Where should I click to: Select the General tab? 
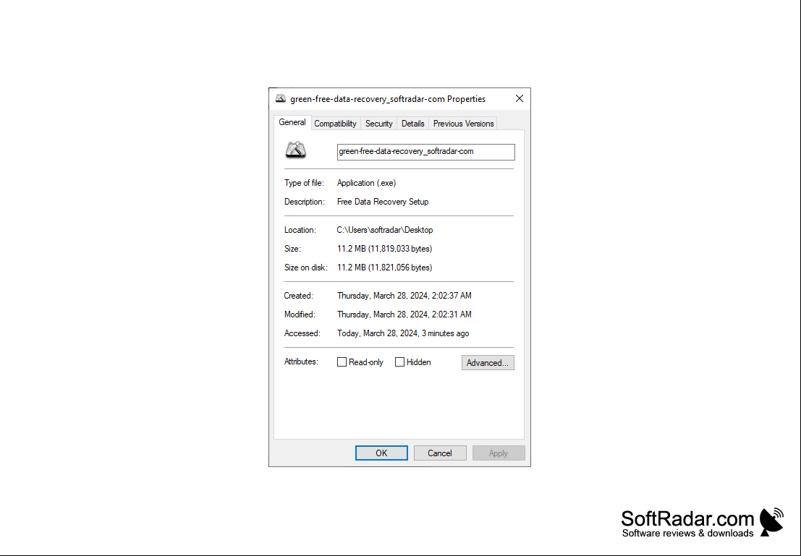pos(292,122)
